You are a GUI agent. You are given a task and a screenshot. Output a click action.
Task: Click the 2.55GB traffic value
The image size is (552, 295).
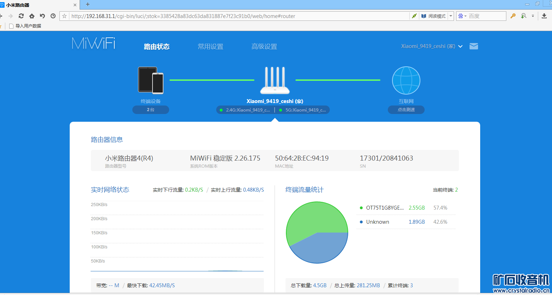click(x=417, y=208)
